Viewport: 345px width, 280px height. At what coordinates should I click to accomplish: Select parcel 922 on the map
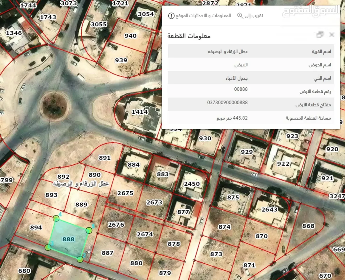pyautogui.click(x=283, y=164)
